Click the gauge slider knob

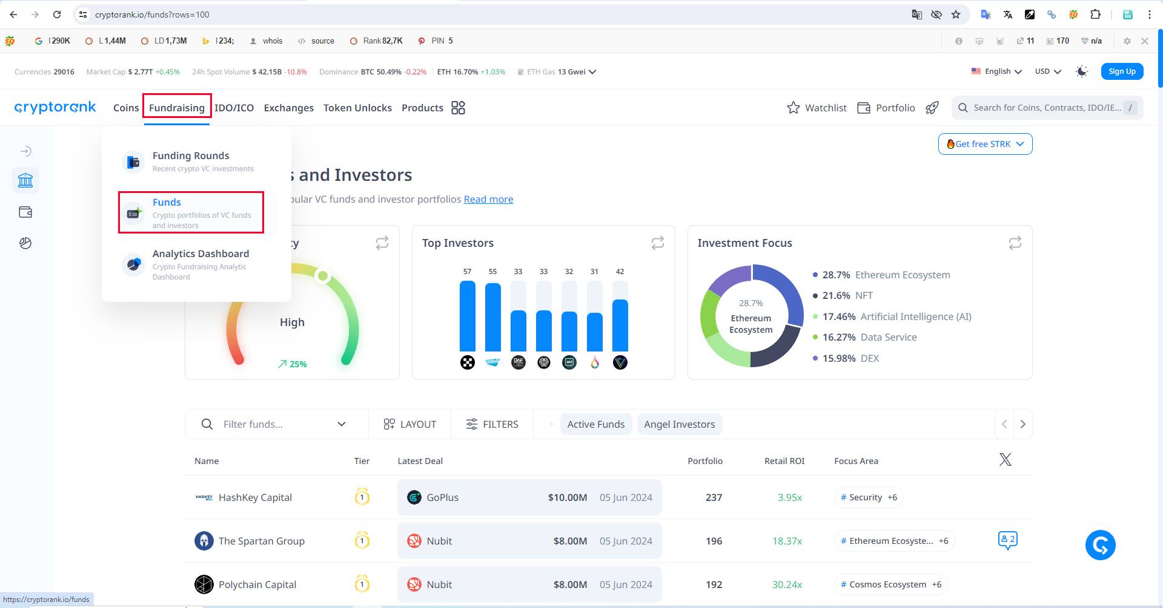[x=323, y=276]
